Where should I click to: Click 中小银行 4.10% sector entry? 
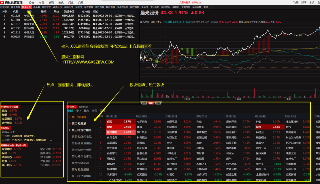coord(12,165)
